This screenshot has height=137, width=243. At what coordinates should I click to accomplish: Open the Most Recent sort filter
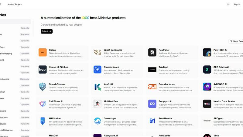tap(236, 41)
